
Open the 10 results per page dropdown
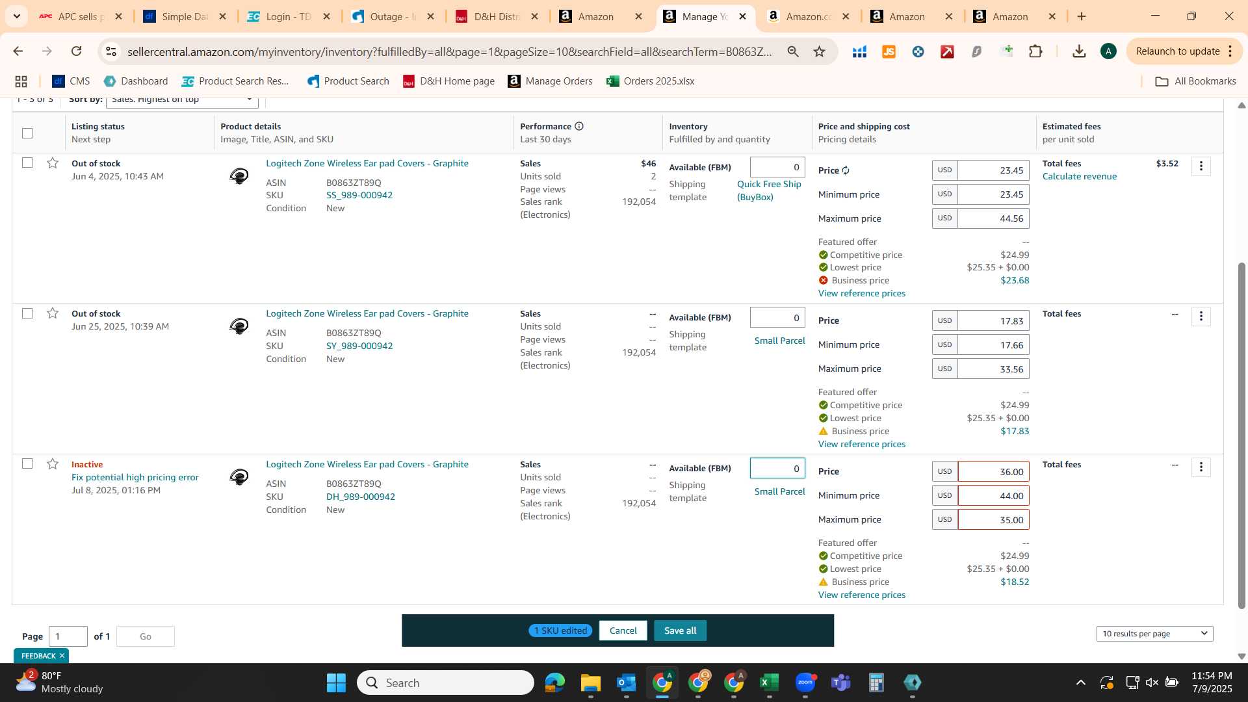(x=1154, y=633)
